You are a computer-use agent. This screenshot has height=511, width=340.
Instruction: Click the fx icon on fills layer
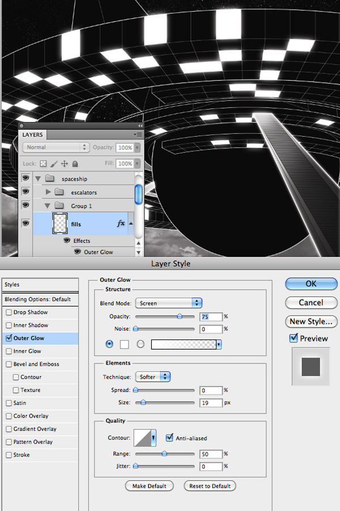pyautogui.click(x=121, y=223)
